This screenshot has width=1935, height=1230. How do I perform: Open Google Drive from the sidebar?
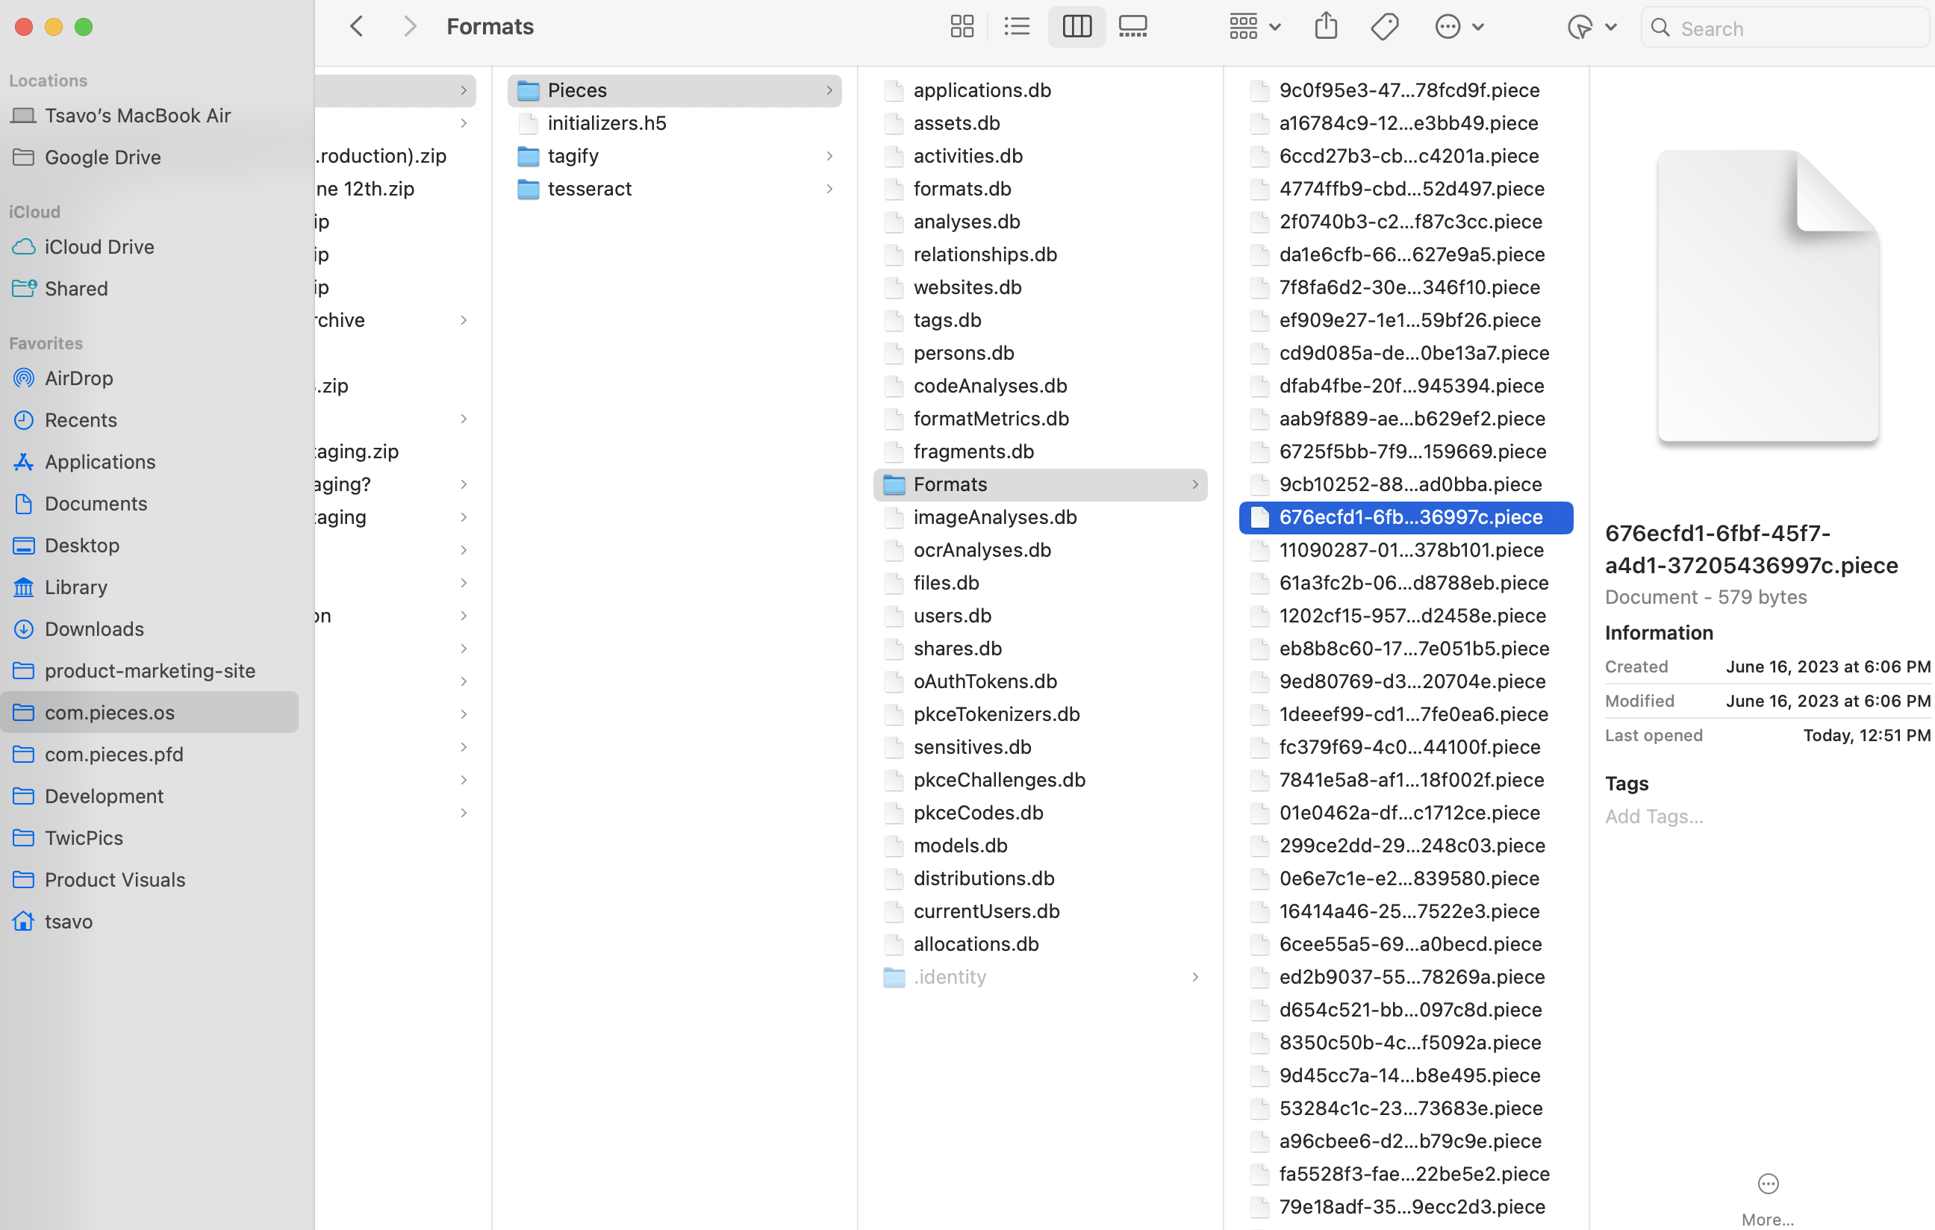click(103, 157)
